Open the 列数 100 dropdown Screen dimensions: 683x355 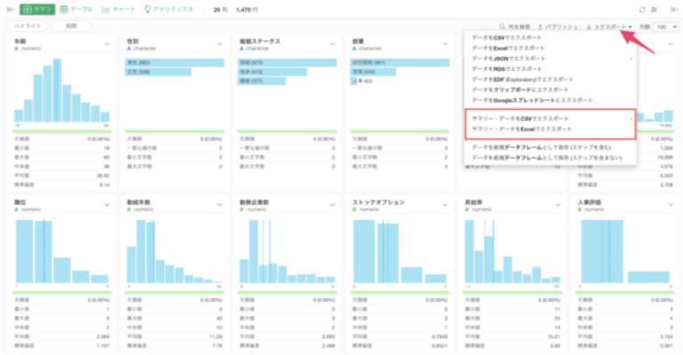[666, 27]
